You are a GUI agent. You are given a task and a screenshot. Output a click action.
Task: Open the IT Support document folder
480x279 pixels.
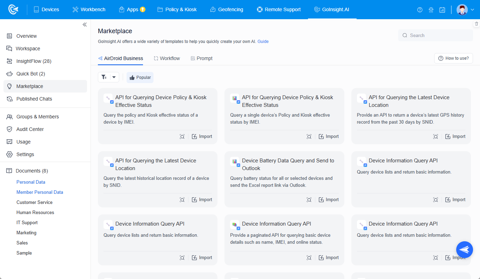pos(27,222)
